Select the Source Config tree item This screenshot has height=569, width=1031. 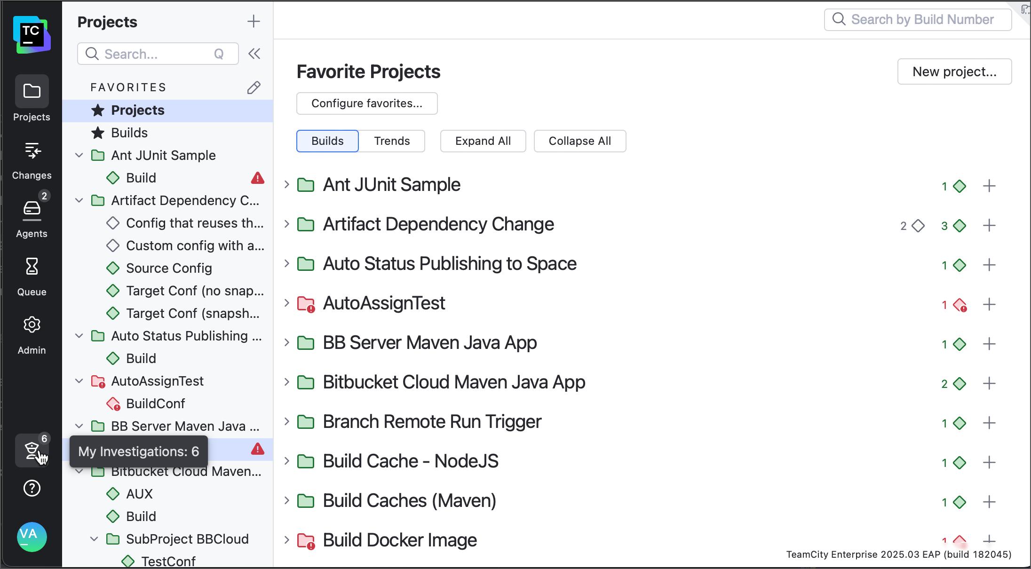coord(169,268)
